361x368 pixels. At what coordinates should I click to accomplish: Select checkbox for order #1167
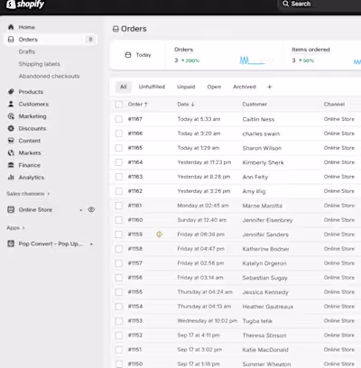(119, 119)
